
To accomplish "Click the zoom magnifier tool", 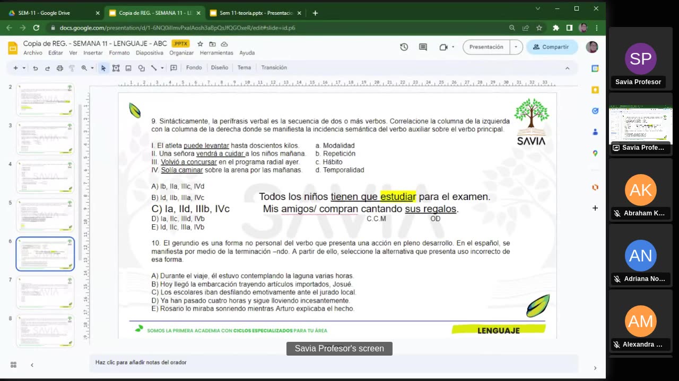I will click(84, 68).
